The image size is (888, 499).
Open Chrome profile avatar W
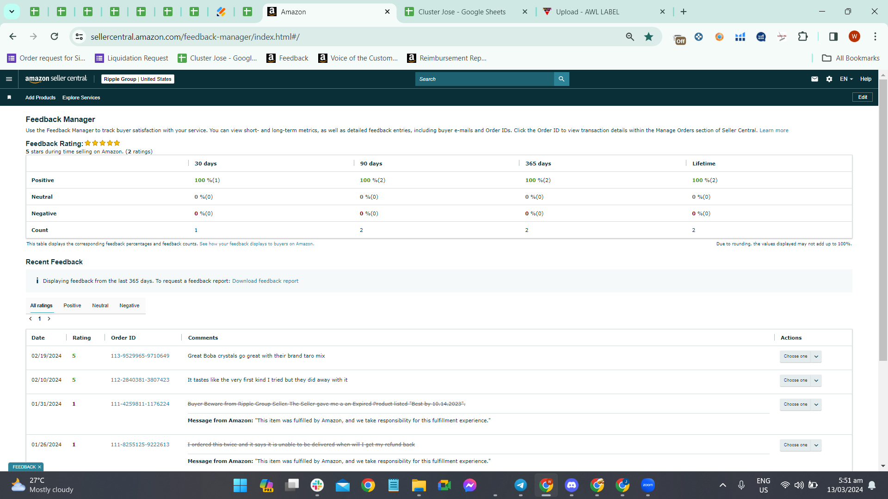854,37
